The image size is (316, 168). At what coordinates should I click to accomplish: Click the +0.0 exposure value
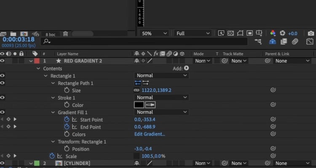point(293,33)
